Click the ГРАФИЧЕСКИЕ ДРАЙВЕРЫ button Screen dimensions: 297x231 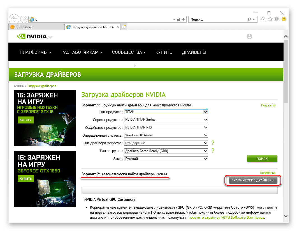253,180
